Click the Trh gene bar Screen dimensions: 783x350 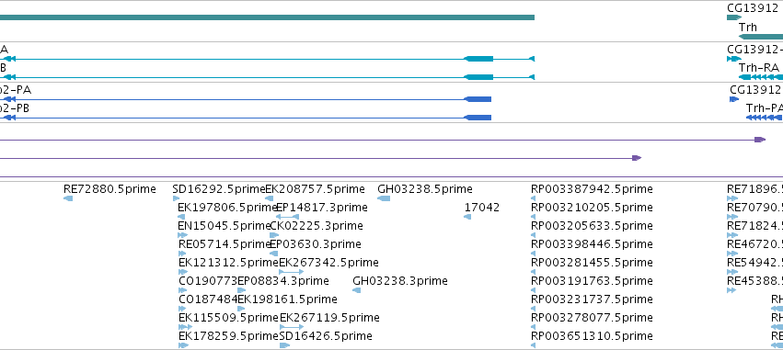click(761, 37)
